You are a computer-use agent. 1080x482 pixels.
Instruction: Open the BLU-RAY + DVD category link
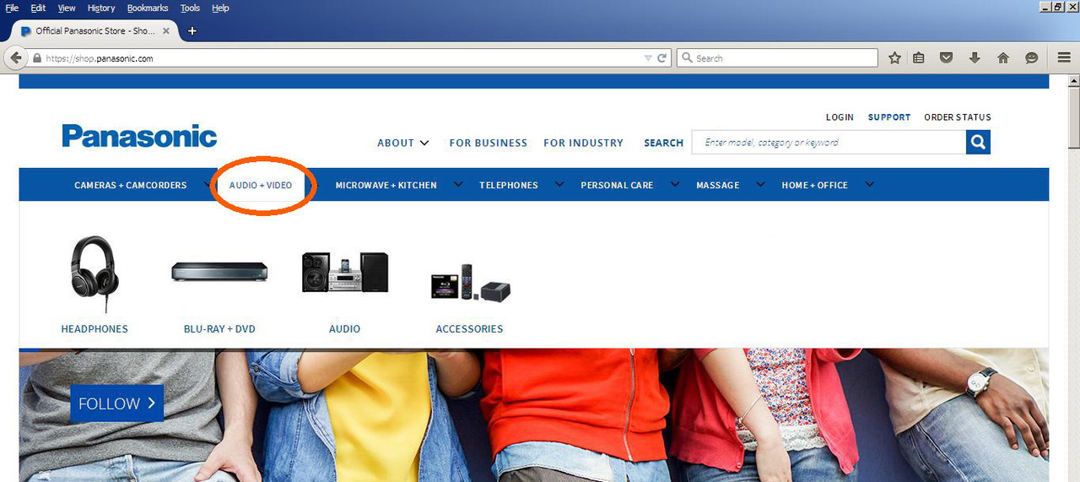point(219,328)
